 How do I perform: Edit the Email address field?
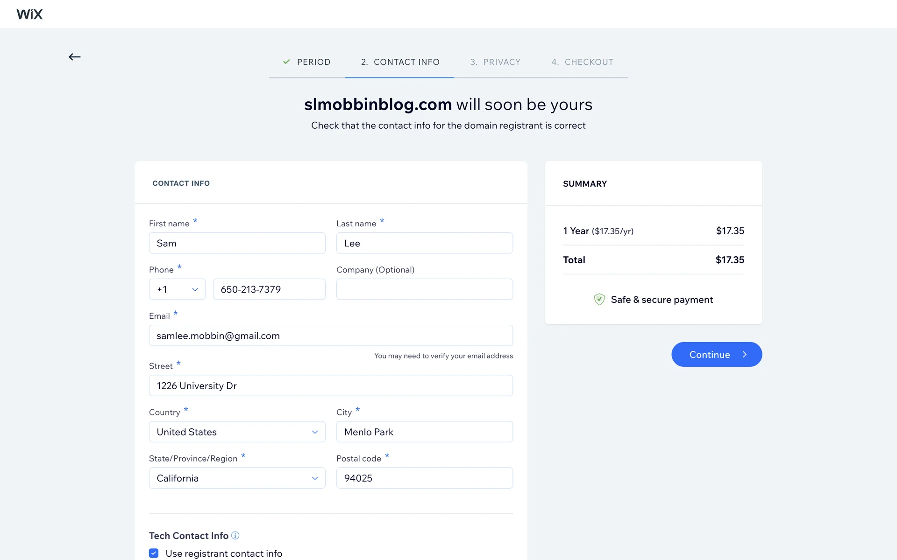pyautogui.click(x=331, y=336)
